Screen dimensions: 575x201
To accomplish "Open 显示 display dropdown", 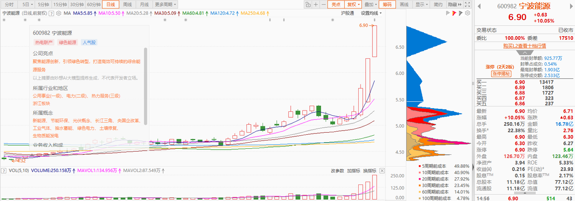I will click(421, 5).
